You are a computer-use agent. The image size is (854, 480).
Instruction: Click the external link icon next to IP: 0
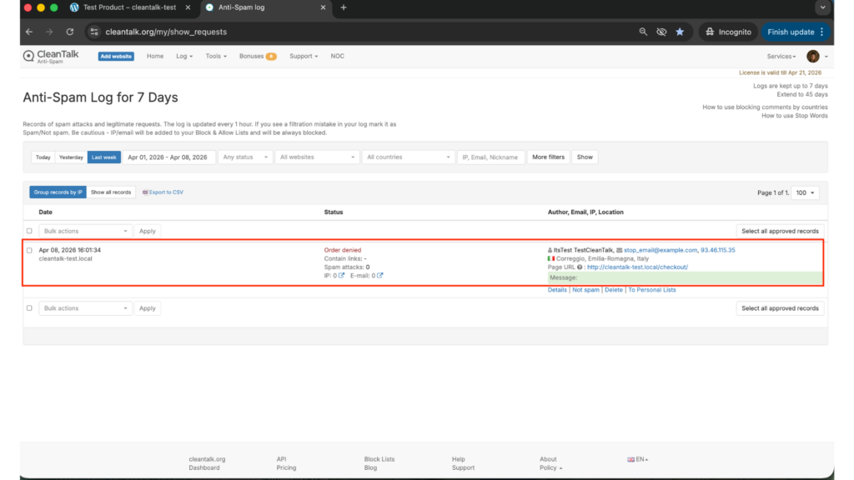[341, 275]
